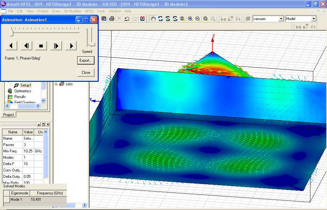Click the Delete X icon
The width and height of the screenshot is (327, 210).
click(119, 19)
